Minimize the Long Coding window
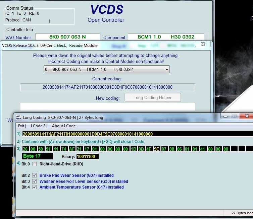Image resolution: width=253 pixels, height=219 pixels. (x=225, y=116)
